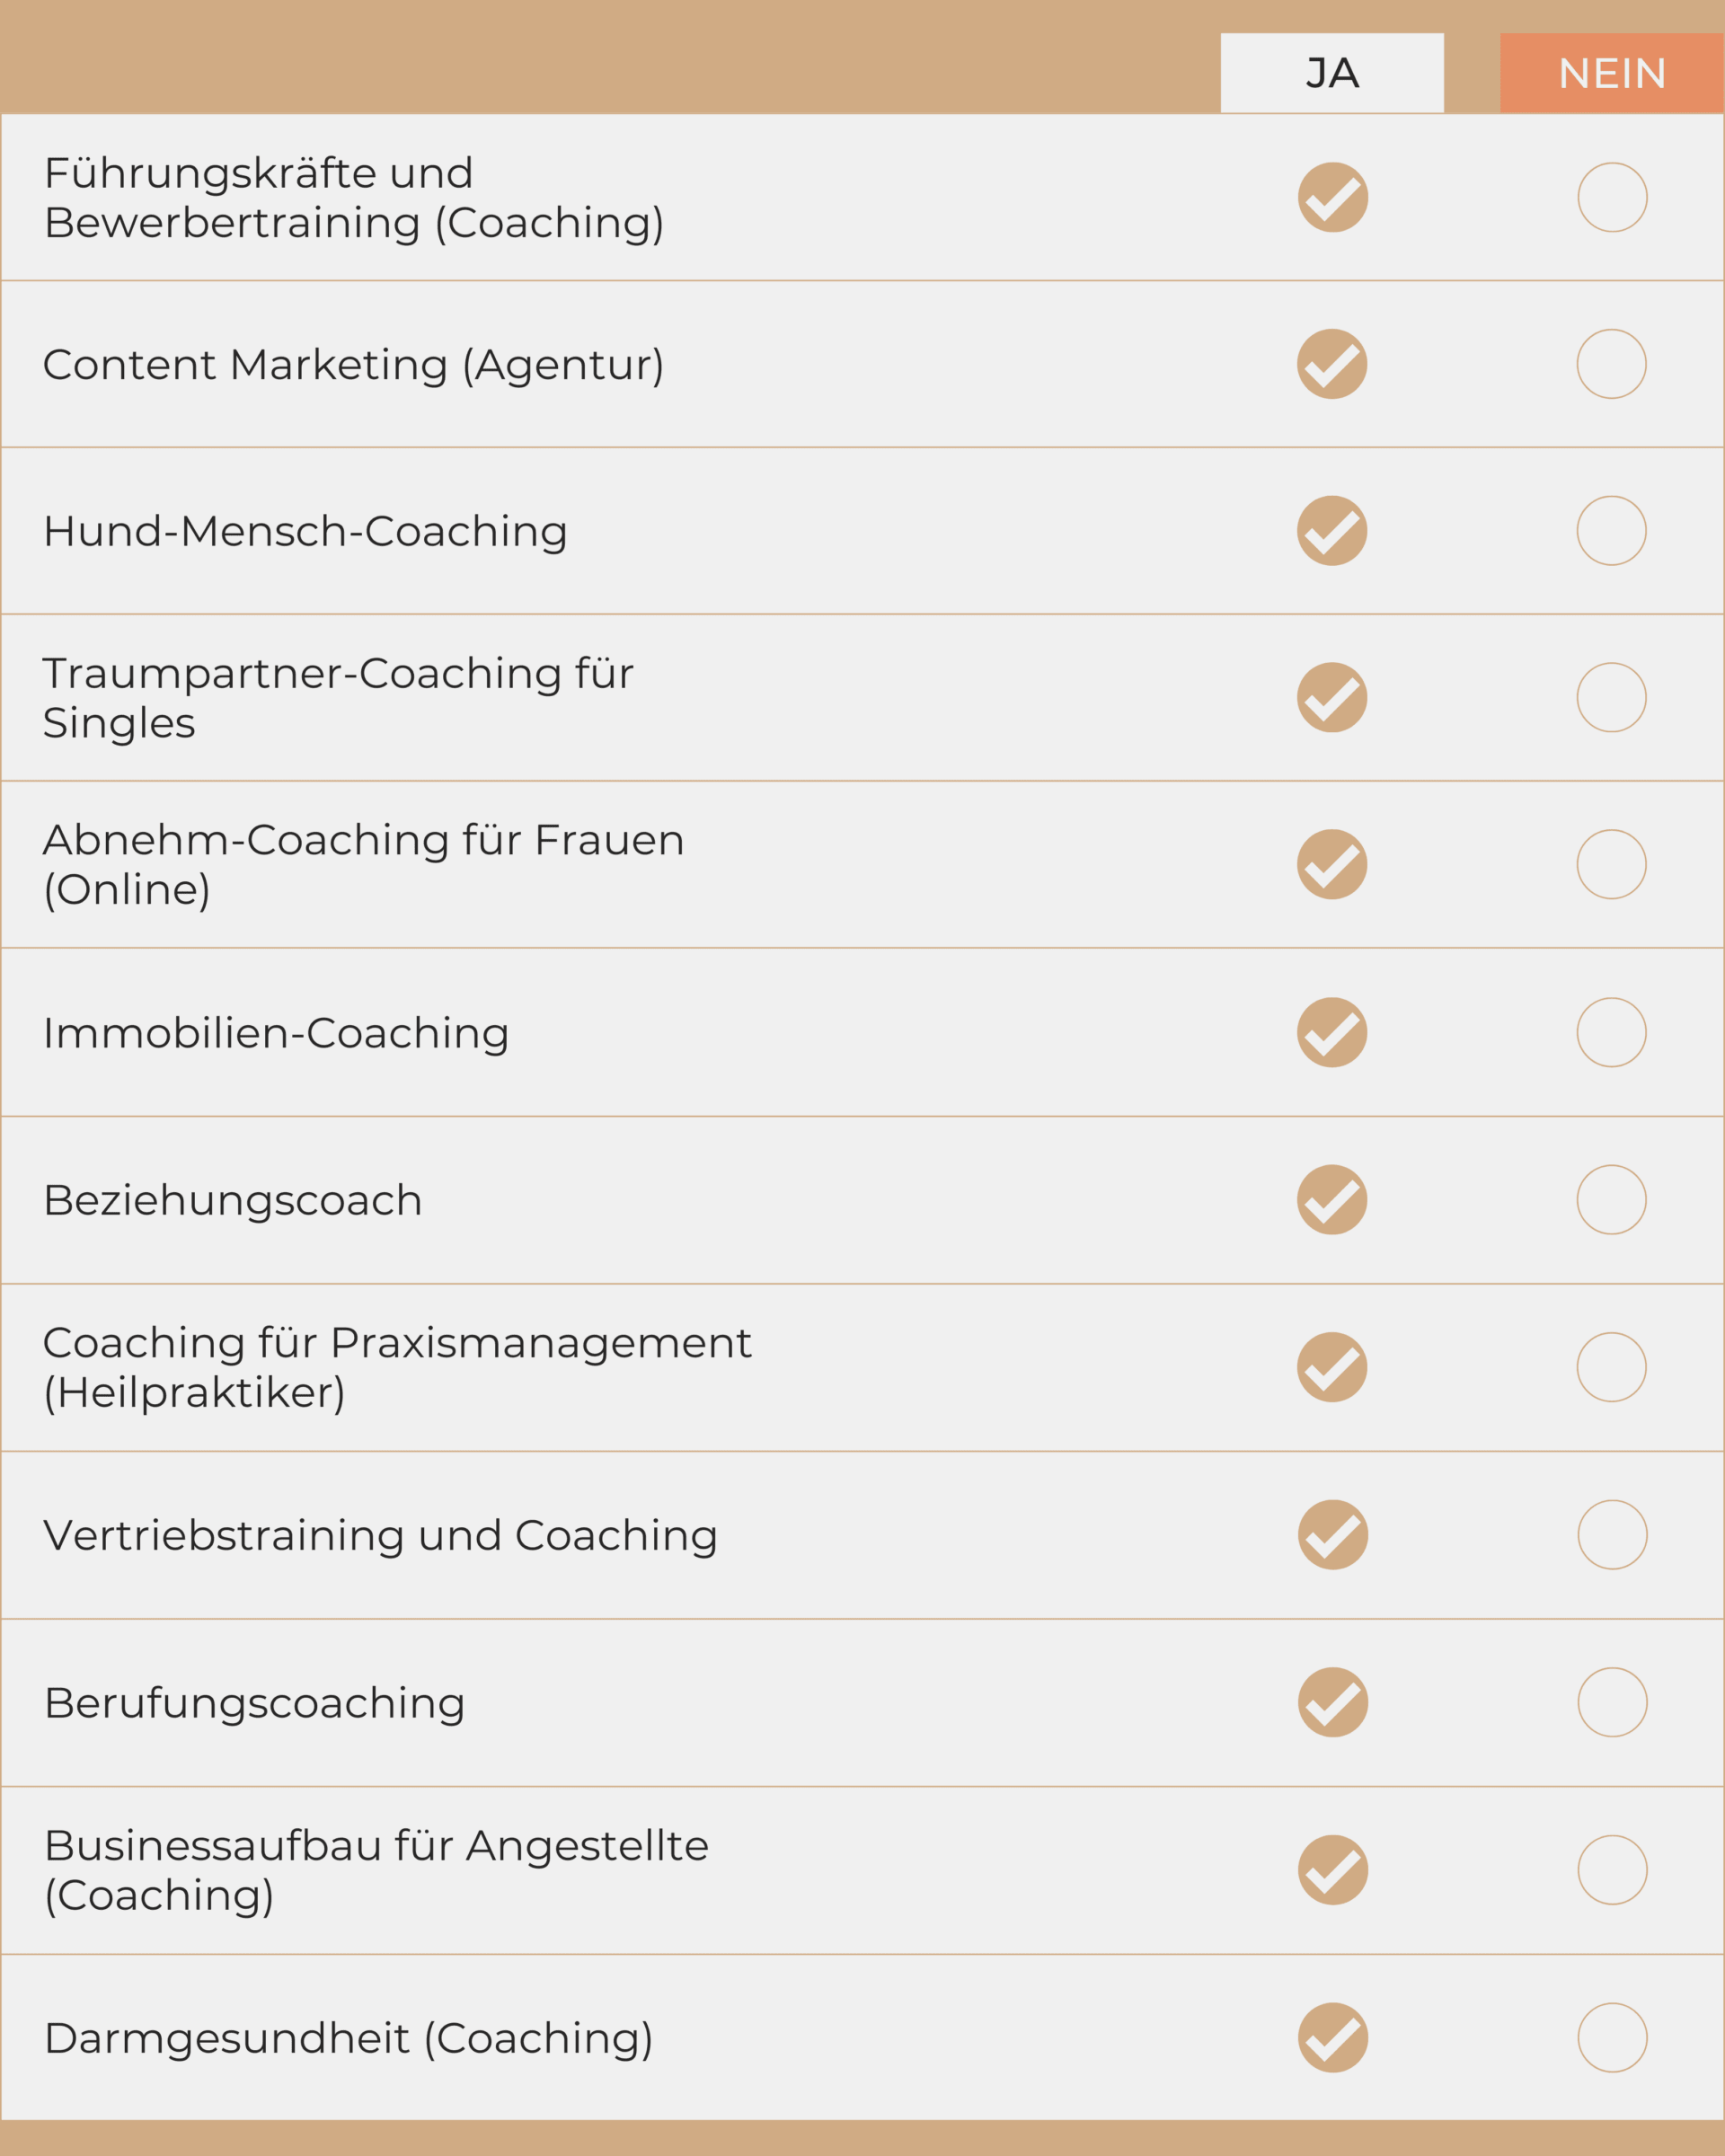Select NEIN for Content Marketing (Agentur)
1725x2156 pixels.
[x=1611, y=364]
